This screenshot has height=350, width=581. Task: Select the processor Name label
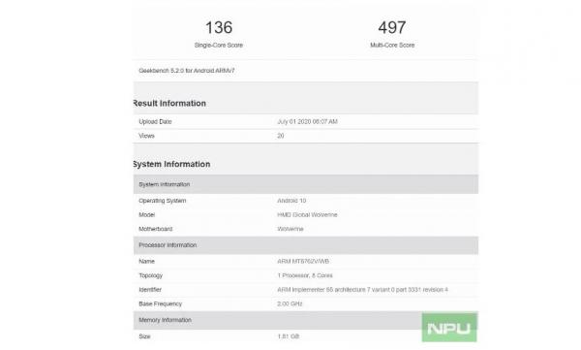coord(147,262)
